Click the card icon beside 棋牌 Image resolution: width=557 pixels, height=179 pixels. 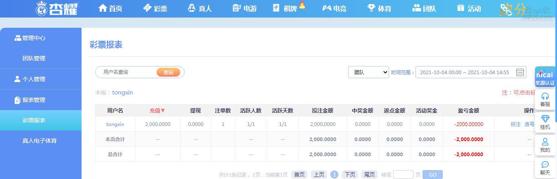(x=276, y=8)
